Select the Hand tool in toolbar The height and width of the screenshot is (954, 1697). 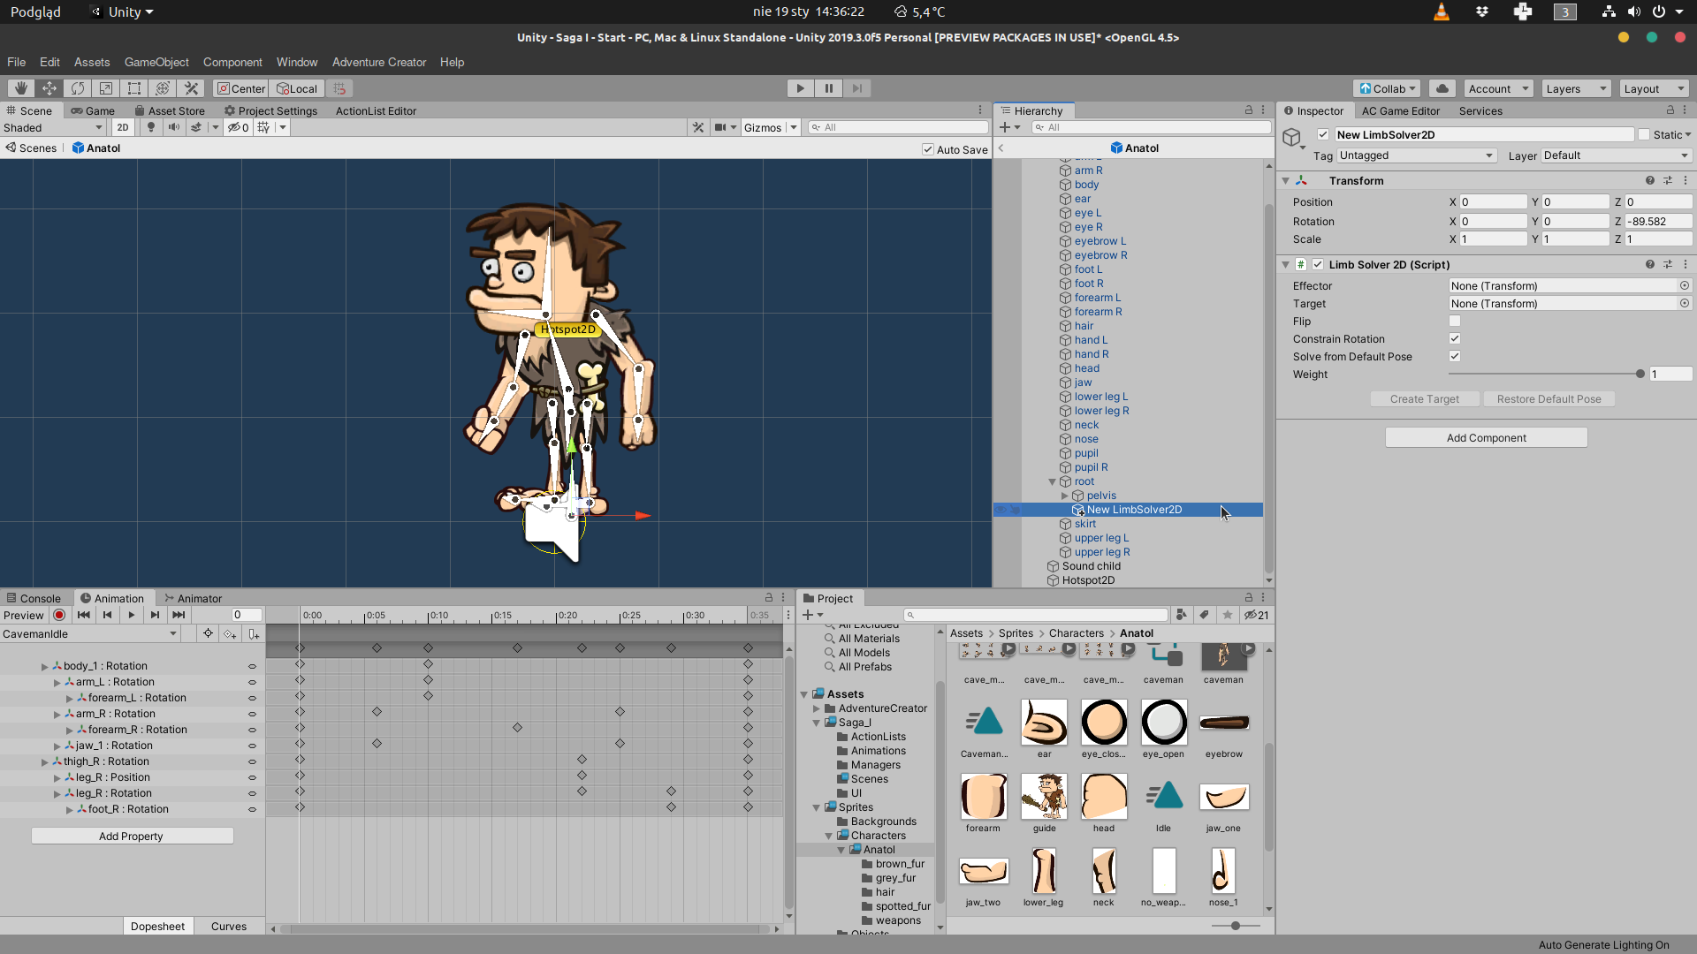[20, 88]
